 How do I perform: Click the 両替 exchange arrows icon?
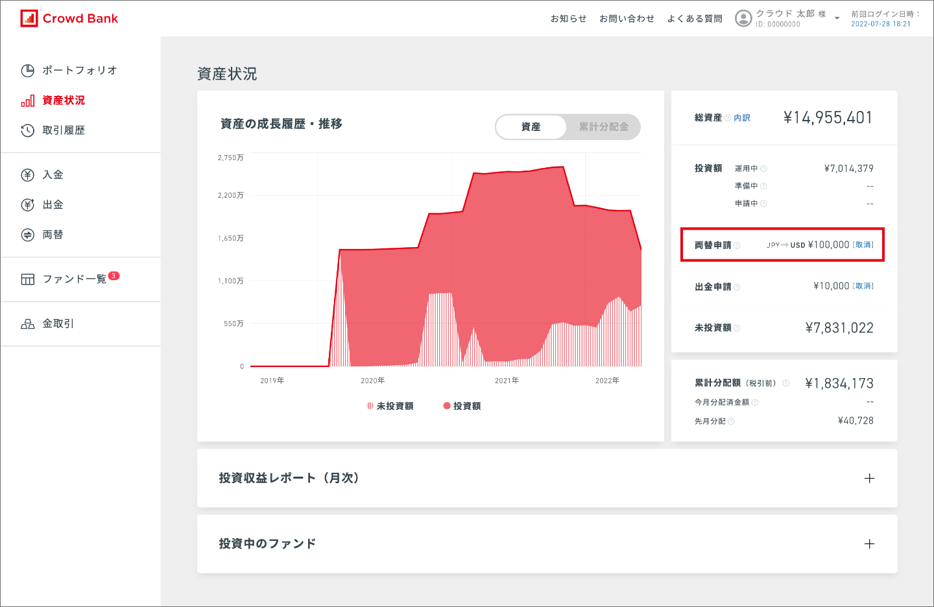[27, 235]
